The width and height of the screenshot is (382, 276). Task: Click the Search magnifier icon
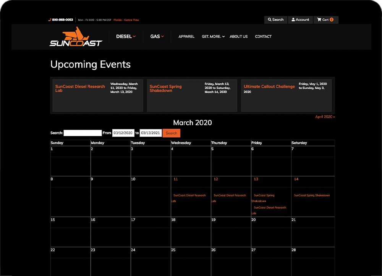coord(270,19)
